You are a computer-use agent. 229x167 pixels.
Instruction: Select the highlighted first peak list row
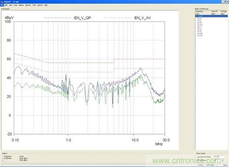(212, 16)
